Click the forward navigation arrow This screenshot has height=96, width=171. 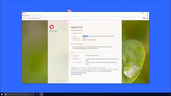pos(26,18)
